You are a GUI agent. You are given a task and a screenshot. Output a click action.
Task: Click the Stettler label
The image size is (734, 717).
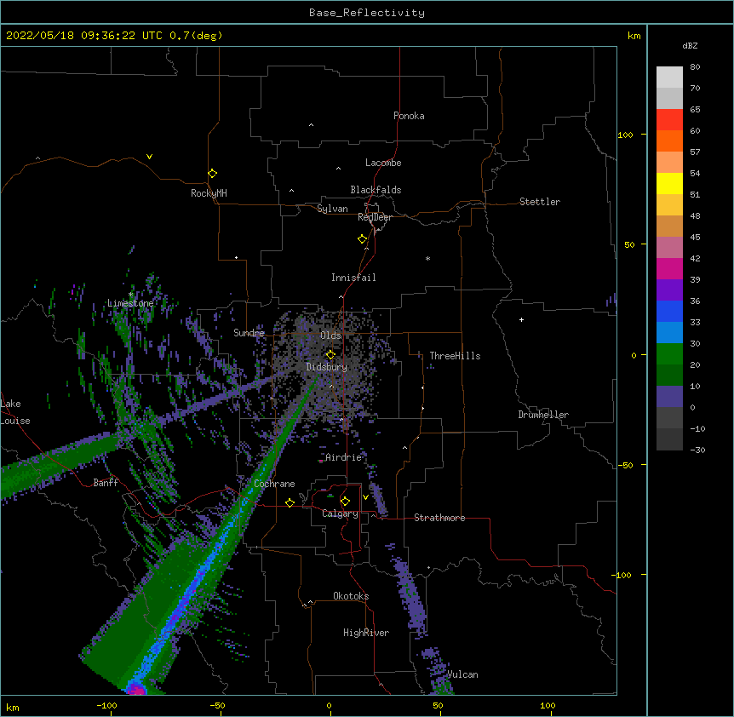pos(540,202)
